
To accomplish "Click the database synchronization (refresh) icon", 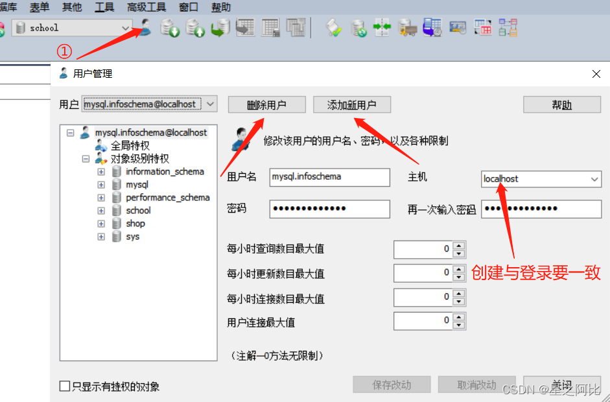I will (x=358, y=28).
